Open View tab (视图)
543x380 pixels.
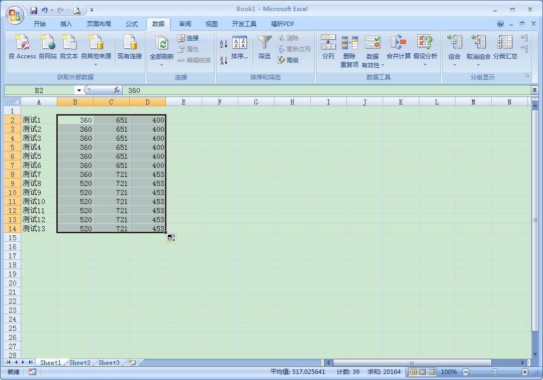[x=212, y=24]
